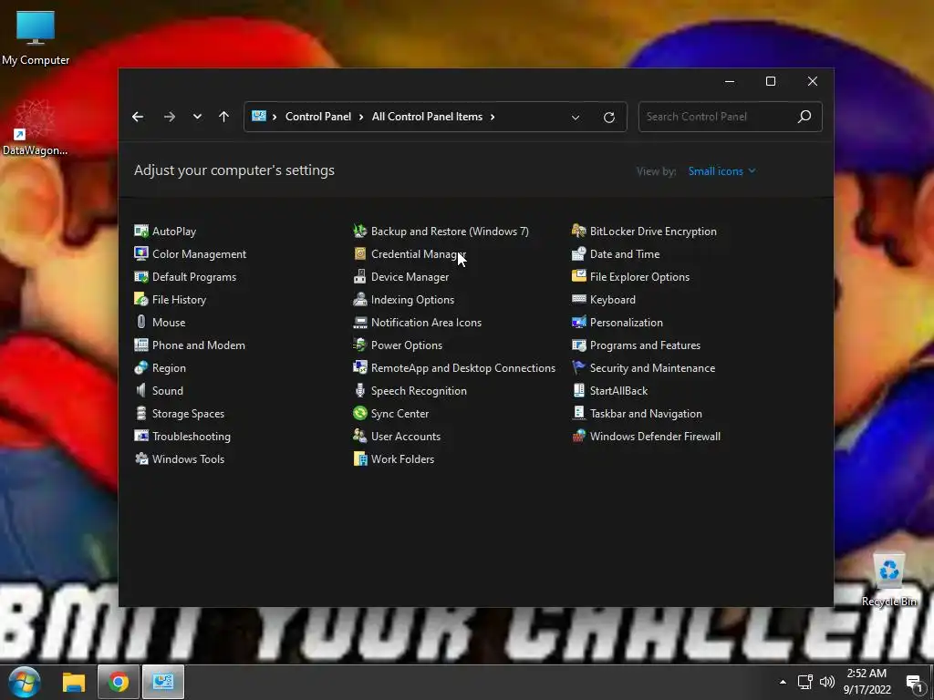
Task: Open File Explorer from the taskbar
Action: [74, 682]
